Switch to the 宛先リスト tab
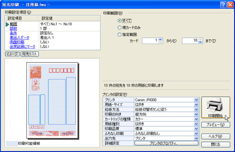This screenshot has width=235, height=152. point(30,54)
